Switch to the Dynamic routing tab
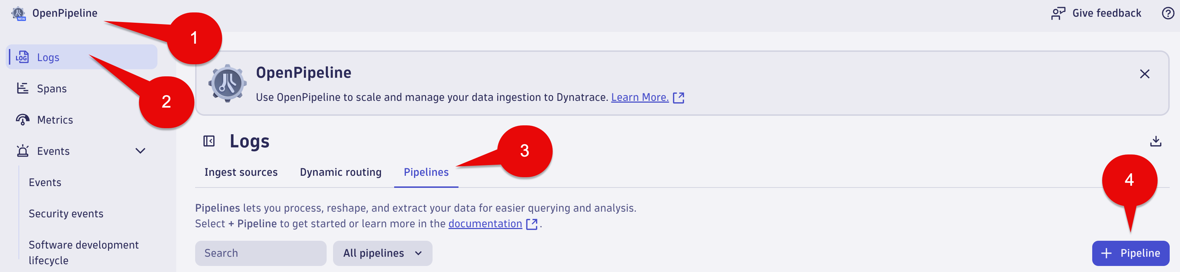Screen dimensions: 1180x272 click(x=340, y=172)
